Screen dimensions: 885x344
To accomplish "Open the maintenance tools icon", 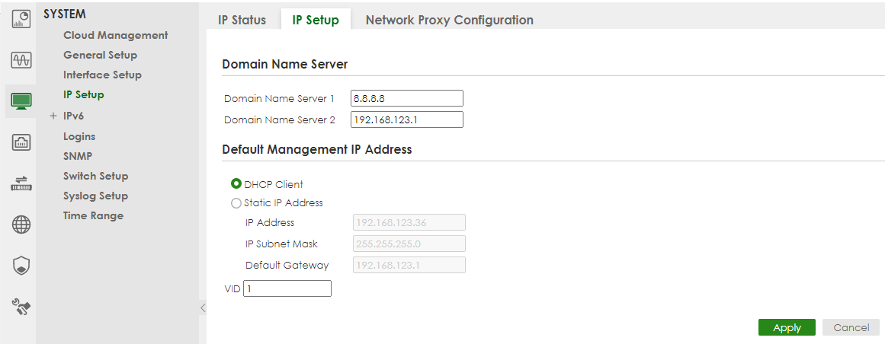I will click(x=21, y=307).
